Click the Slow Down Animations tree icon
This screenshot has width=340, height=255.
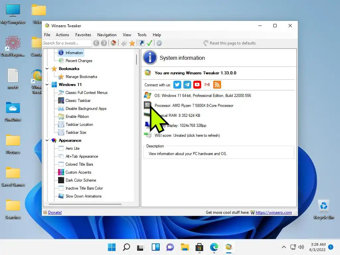click(61, 196)
